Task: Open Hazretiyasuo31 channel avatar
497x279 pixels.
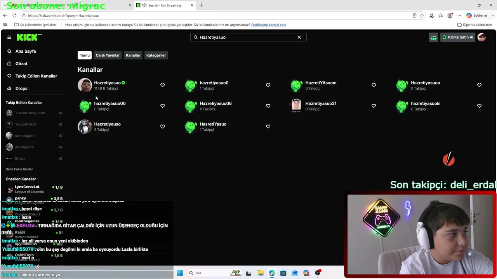Action: coord(296,106)
